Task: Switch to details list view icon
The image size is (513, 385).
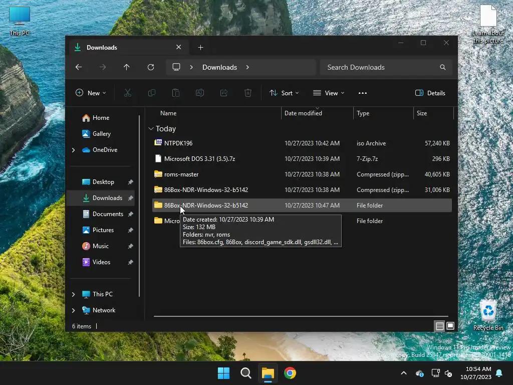Action: (439, 326)
